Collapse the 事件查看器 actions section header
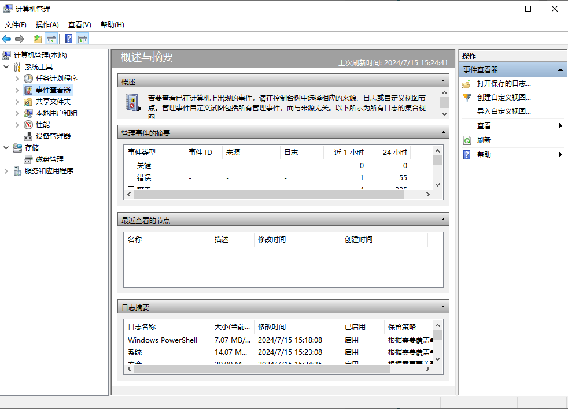The image size is (568, 409). [559, 69]
